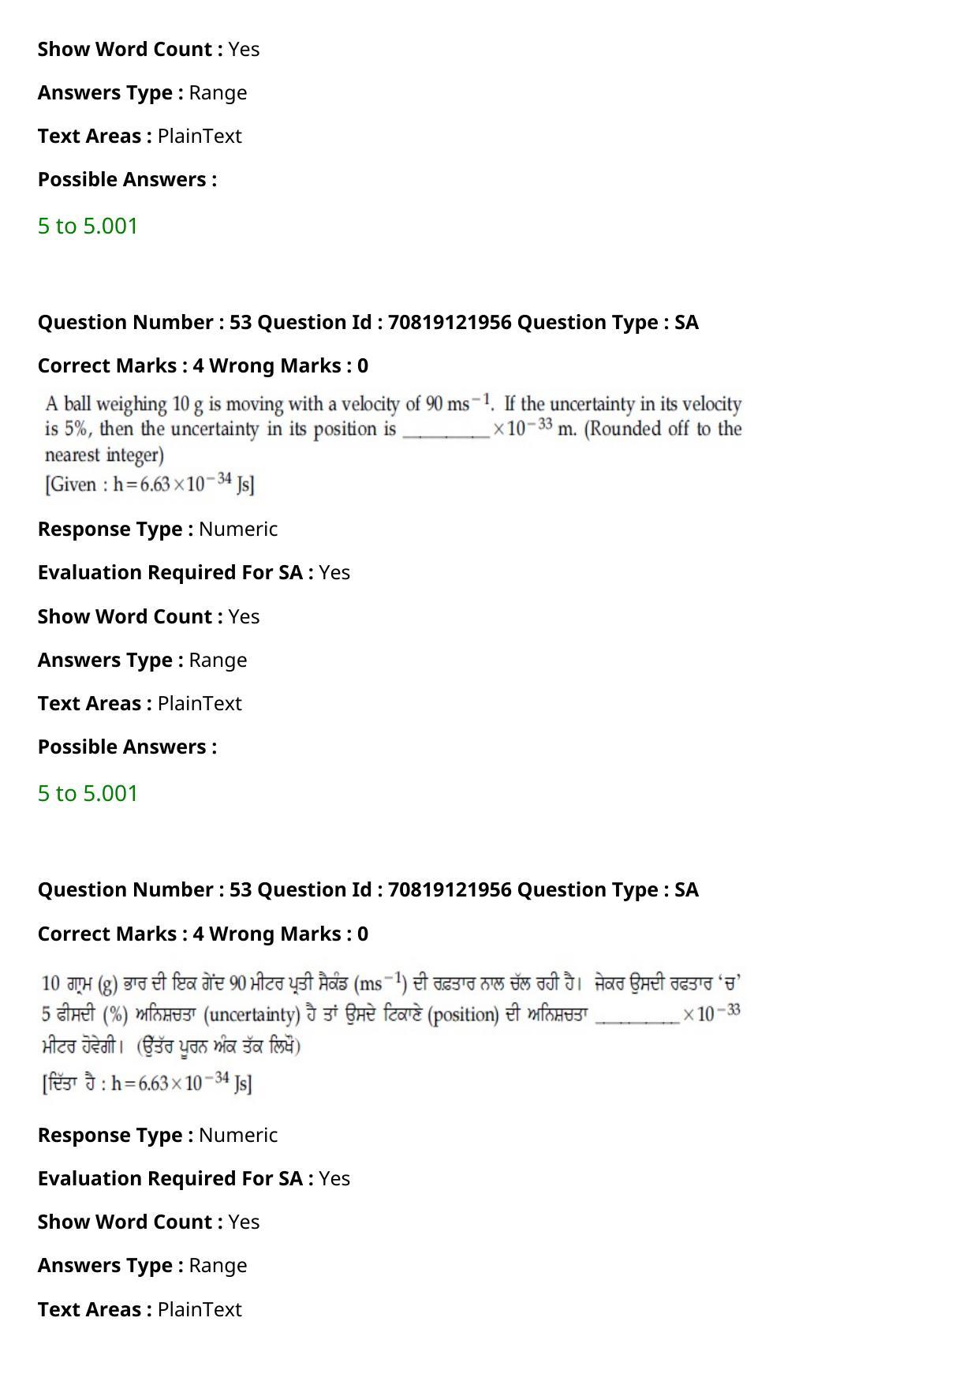Image resolution: width=978 pixels, height=1385 pixels.
Task: Click the English question text about the ball
Action: click(x=393, y=444)
